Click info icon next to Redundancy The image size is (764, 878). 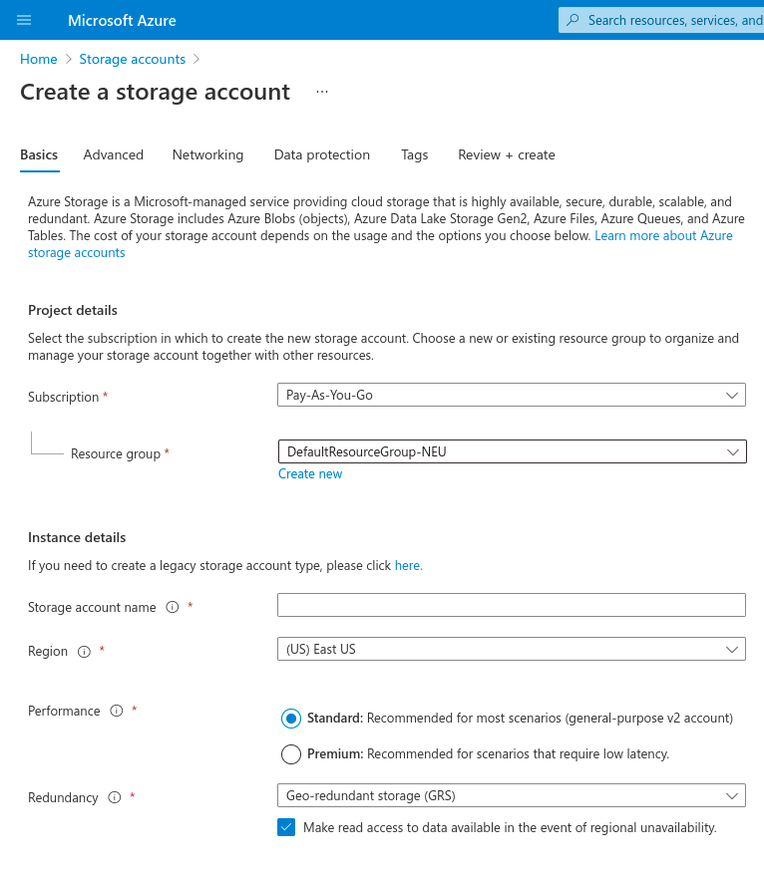[x=114, y=797]
